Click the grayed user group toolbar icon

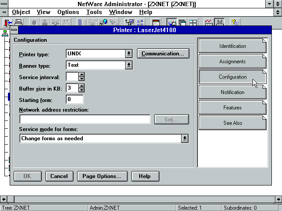56,22
